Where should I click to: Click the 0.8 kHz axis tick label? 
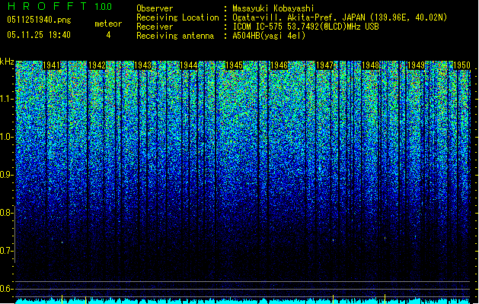[x=6, y=213]
